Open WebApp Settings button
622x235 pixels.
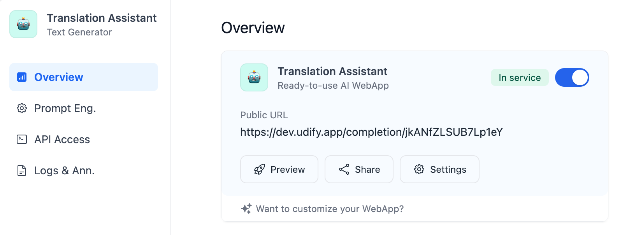439,169
